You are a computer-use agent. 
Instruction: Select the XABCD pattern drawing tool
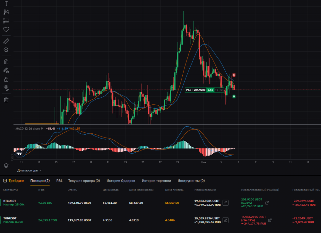(x=6, y=12)
